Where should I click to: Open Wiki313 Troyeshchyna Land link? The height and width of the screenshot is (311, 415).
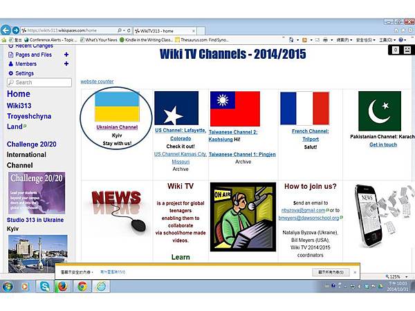point(29,116)
